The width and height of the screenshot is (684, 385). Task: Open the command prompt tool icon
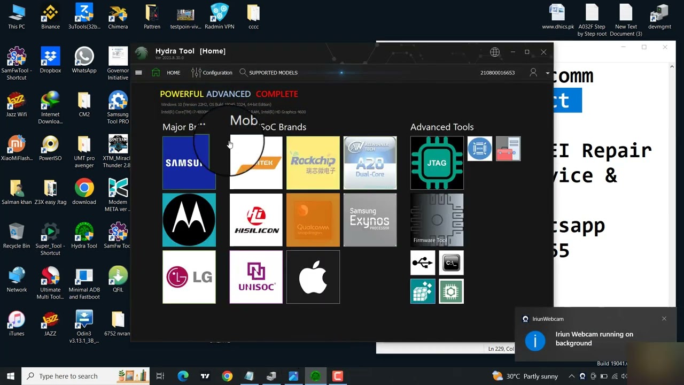click(452, 263)
